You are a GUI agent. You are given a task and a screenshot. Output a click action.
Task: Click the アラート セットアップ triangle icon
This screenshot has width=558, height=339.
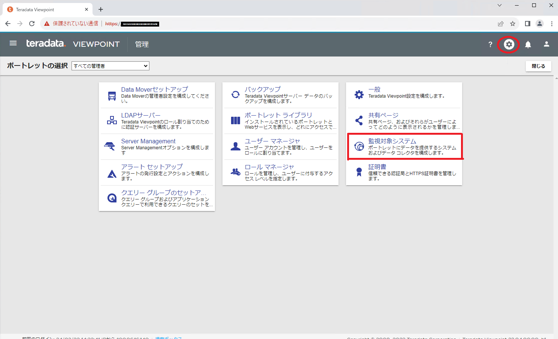coord(111,172)
